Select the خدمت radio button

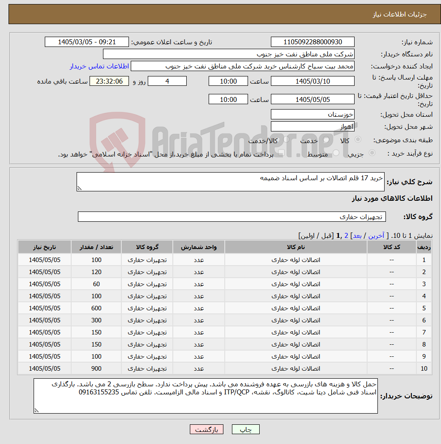pos(326,140)
